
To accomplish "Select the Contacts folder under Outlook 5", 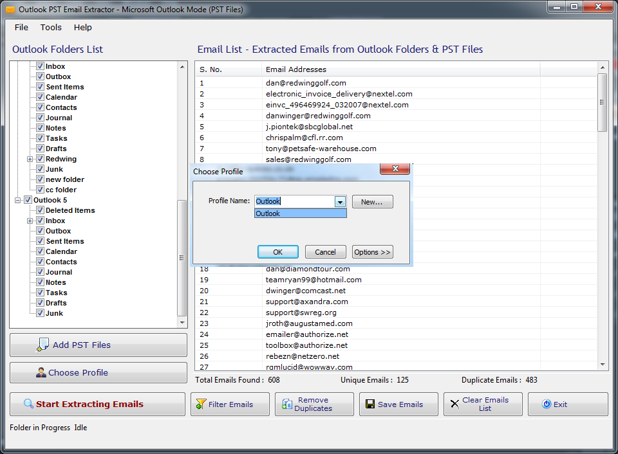I will click(61, 262).
